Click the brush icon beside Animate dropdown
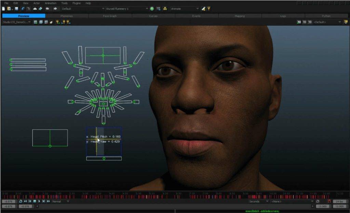350x213 pixels. pos(204,9)
